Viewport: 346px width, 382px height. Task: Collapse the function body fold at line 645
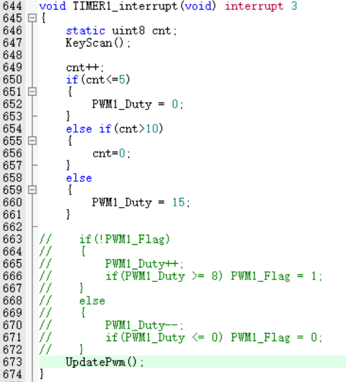(x=32, y=18)
